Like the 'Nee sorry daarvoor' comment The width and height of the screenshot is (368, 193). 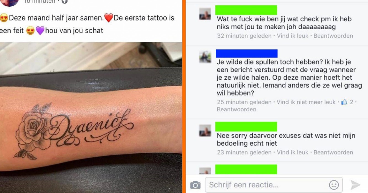click(293, 152)
